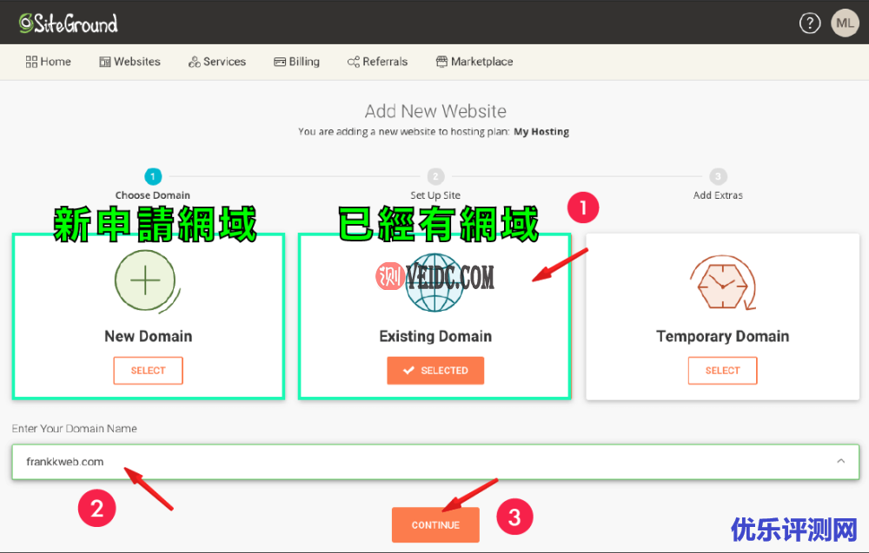The image size is (869, 553).
Task: Open the Services menu item
Action: (217, 62)
